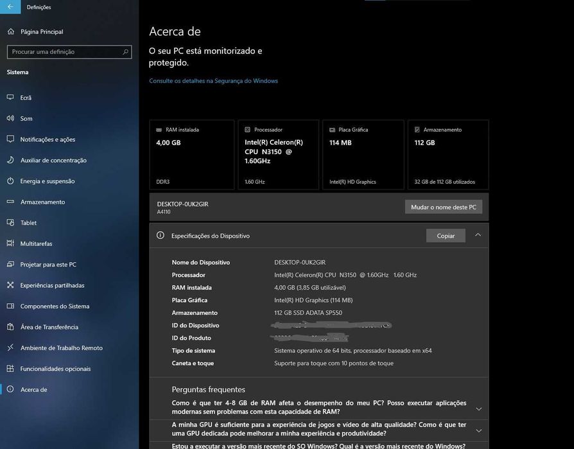The image size is (574, 449).
Task: Click the Processador card chip icon
Action: tap(247, 130)
